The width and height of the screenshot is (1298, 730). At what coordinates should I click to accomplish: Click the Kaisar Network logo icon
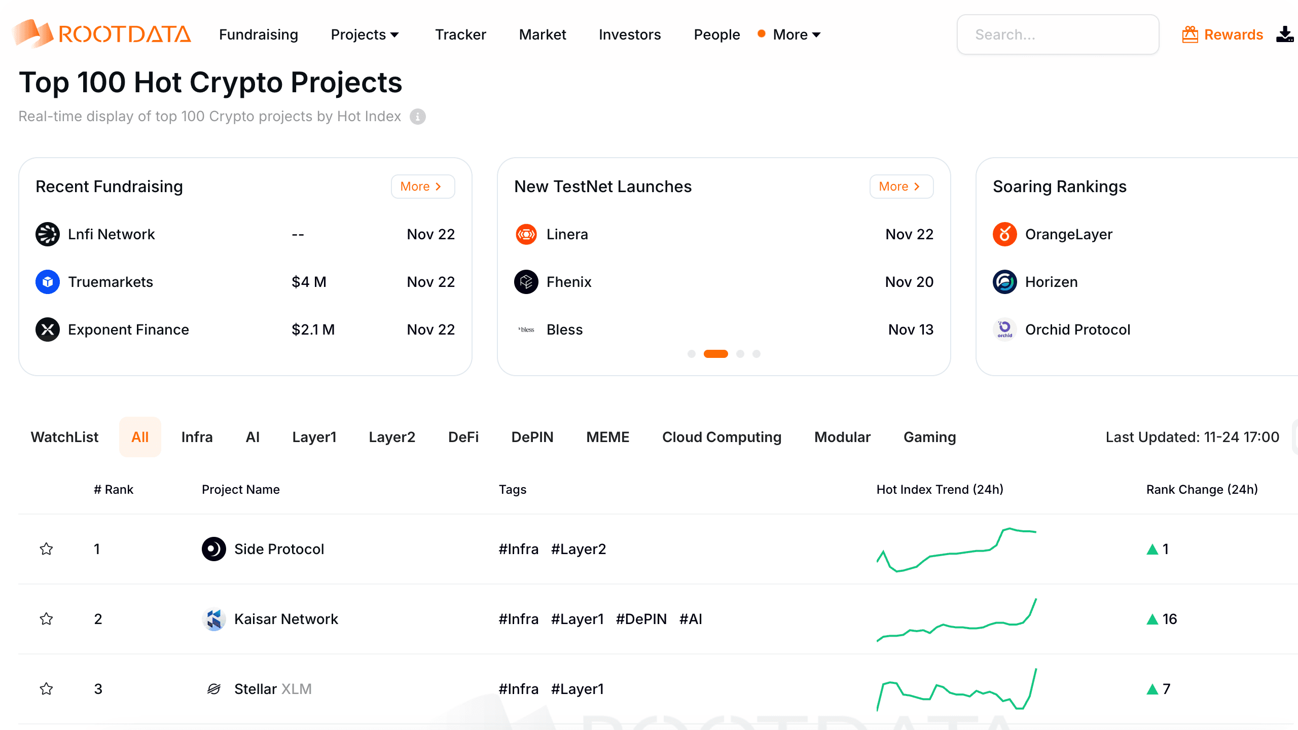[x=214, y=619]
